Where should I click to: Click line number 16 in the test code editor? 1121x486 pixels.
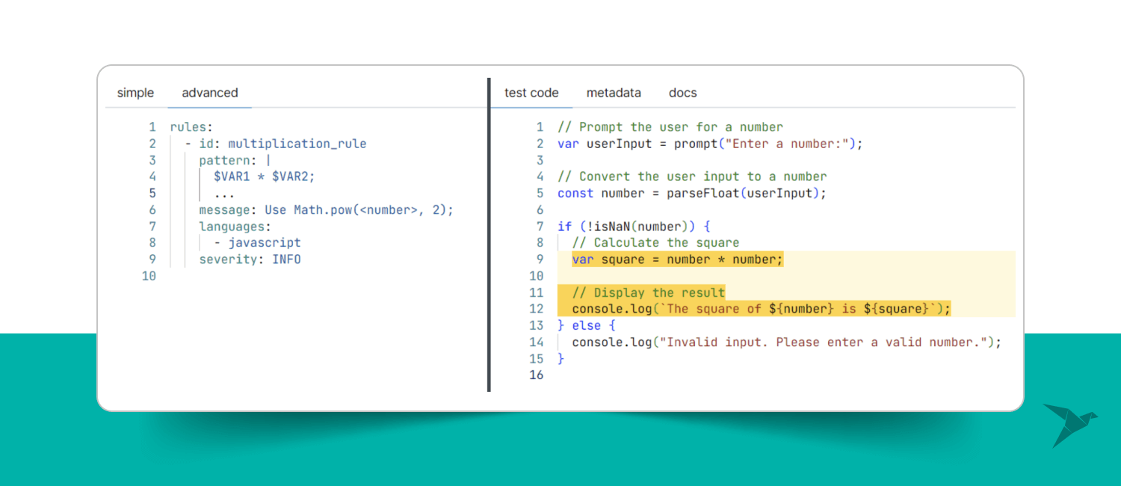(x=536, y=375)
